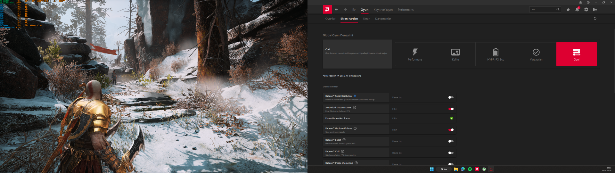
Task: Open Spotify from taskbar
Action: pyautogui.click(x=470, y=169)
